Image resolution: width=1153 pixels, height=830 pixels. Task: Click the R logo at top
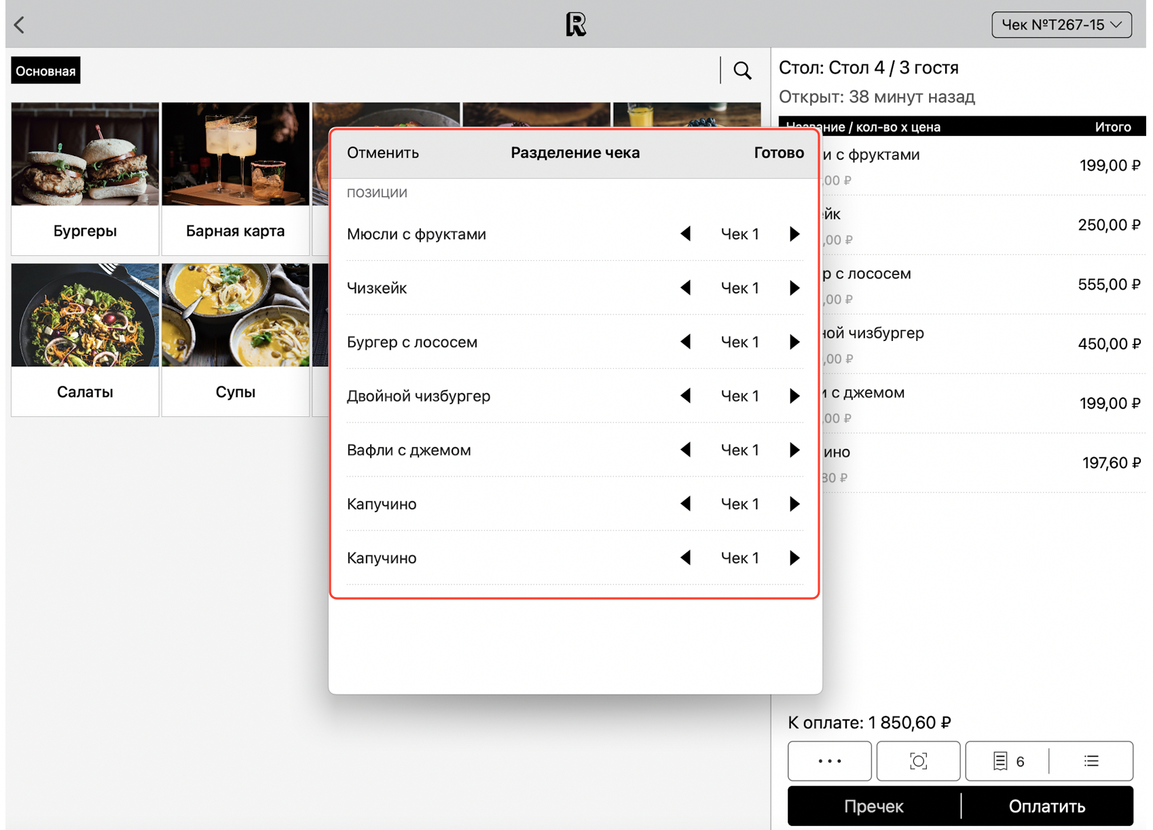575,24
